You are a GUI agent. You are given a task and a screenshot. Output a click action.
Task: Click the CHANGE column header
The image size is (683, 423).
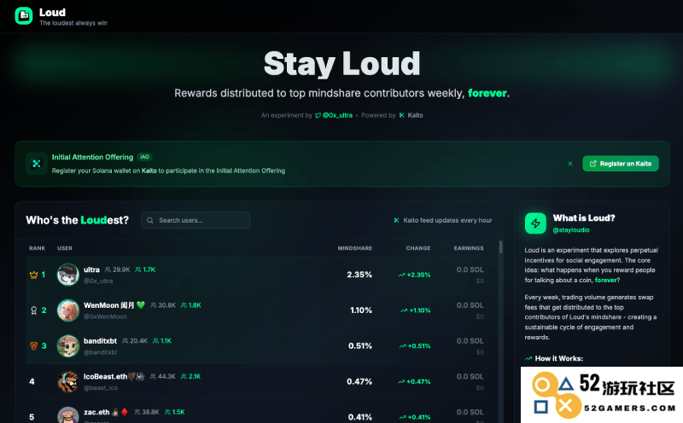tap(418, 248)
